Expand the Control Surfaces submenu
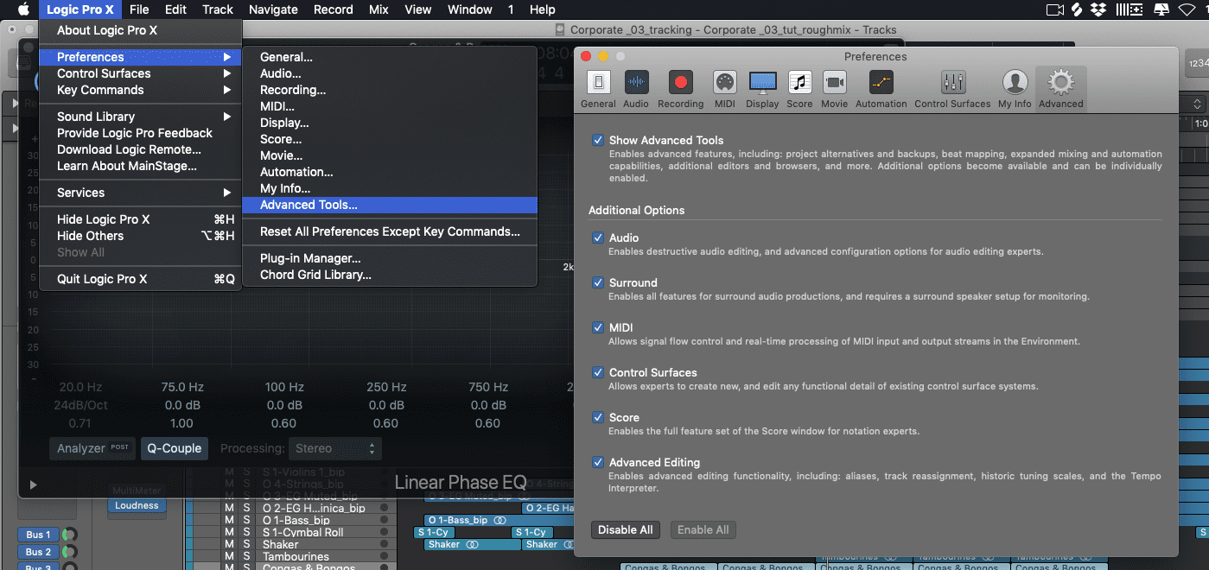This screenshot has width=1209, height=570. point(141,73)
